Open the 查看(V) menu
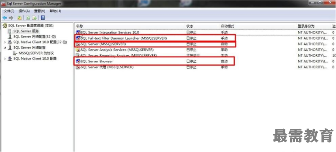This screenshot has width=336, height=152. tap(40, 11)
